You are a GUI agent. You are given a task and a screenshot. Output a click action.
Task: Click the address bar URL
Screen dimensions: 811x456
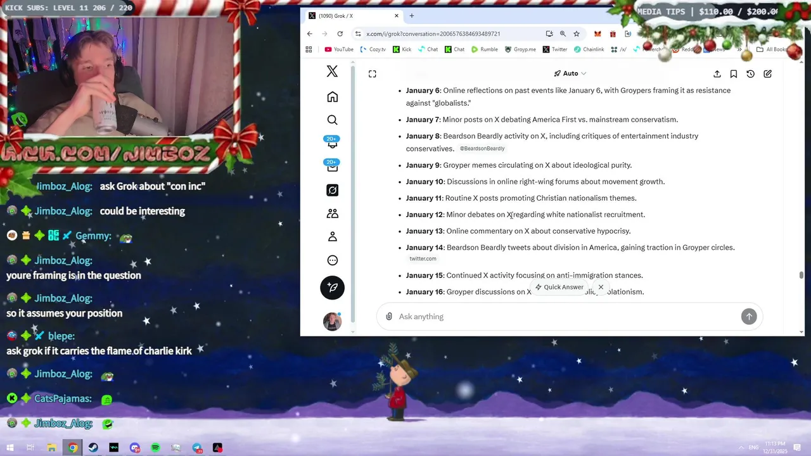433,34
